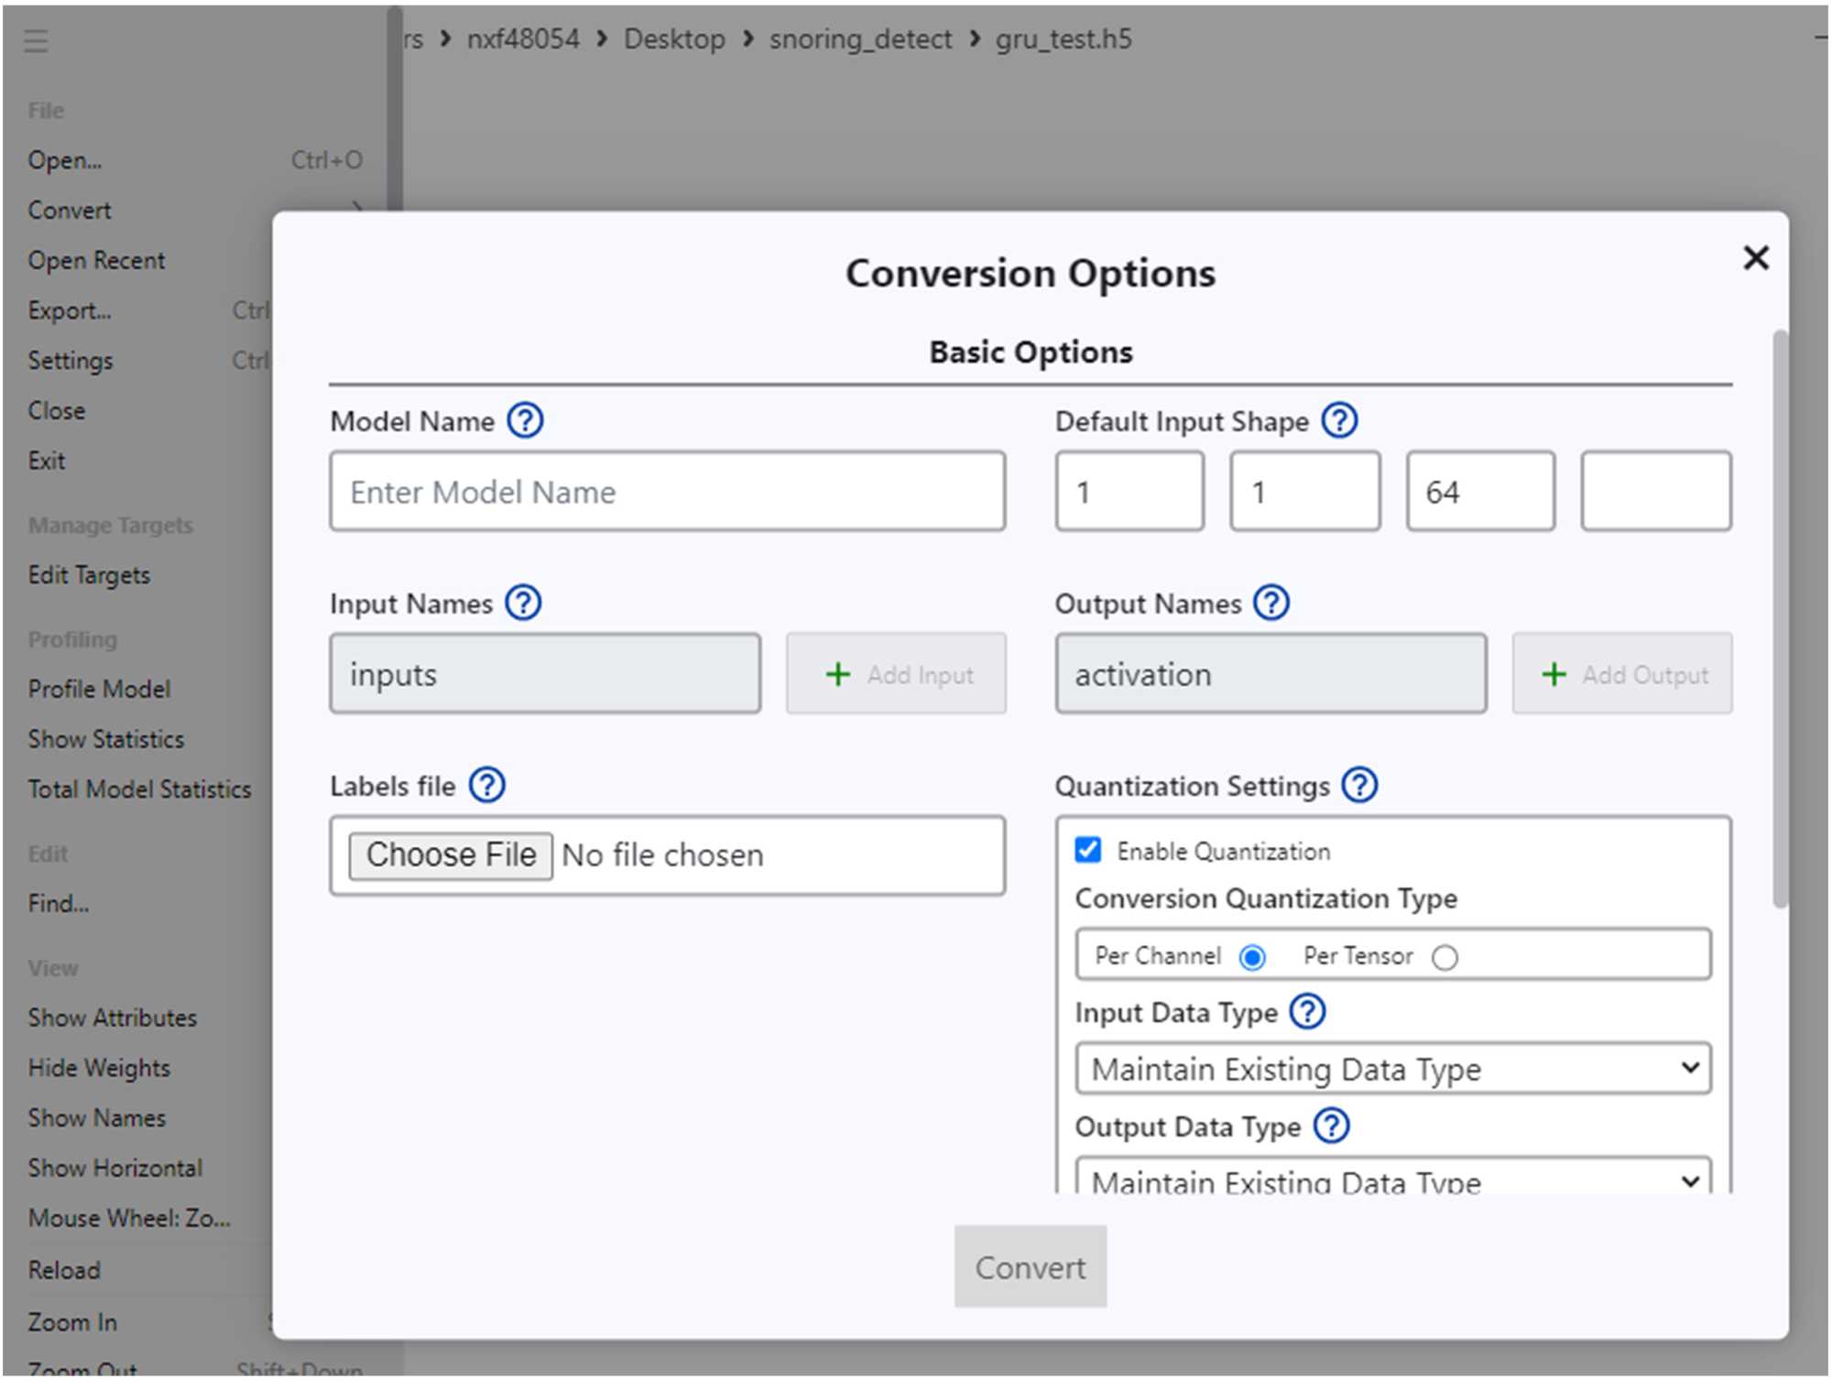Select the Per Tensor radio button

[1445, 958]
